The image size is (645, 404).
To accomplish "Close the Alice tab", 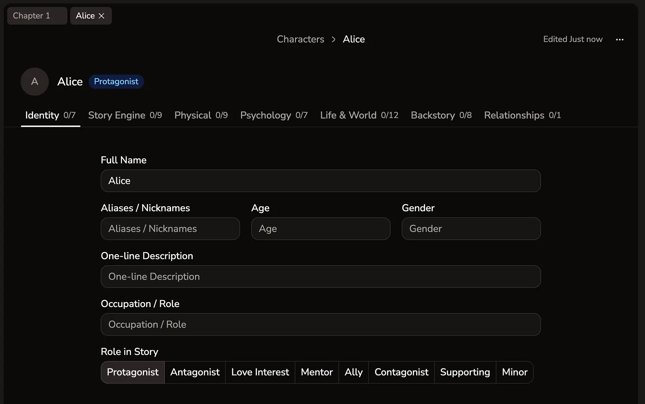I will click(102, 16).
